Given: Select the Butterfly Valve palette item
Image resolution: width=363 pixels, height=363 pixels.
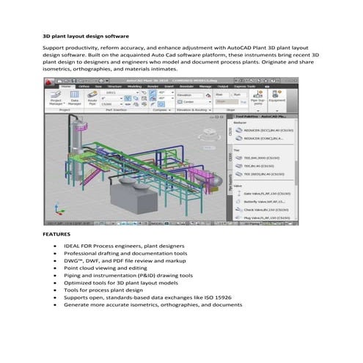Looking at the screenshot, I should coord(260,202).
